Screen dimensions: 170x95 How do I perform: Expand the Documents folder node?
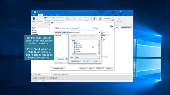[73, 45]
